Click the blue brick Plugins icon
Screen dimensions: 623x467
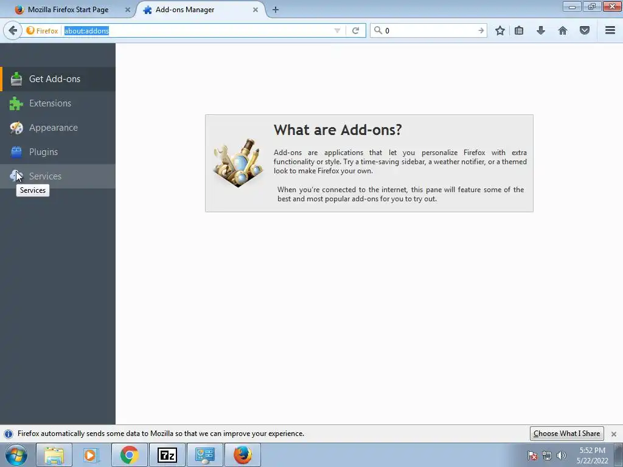click(x=16, y=151)
